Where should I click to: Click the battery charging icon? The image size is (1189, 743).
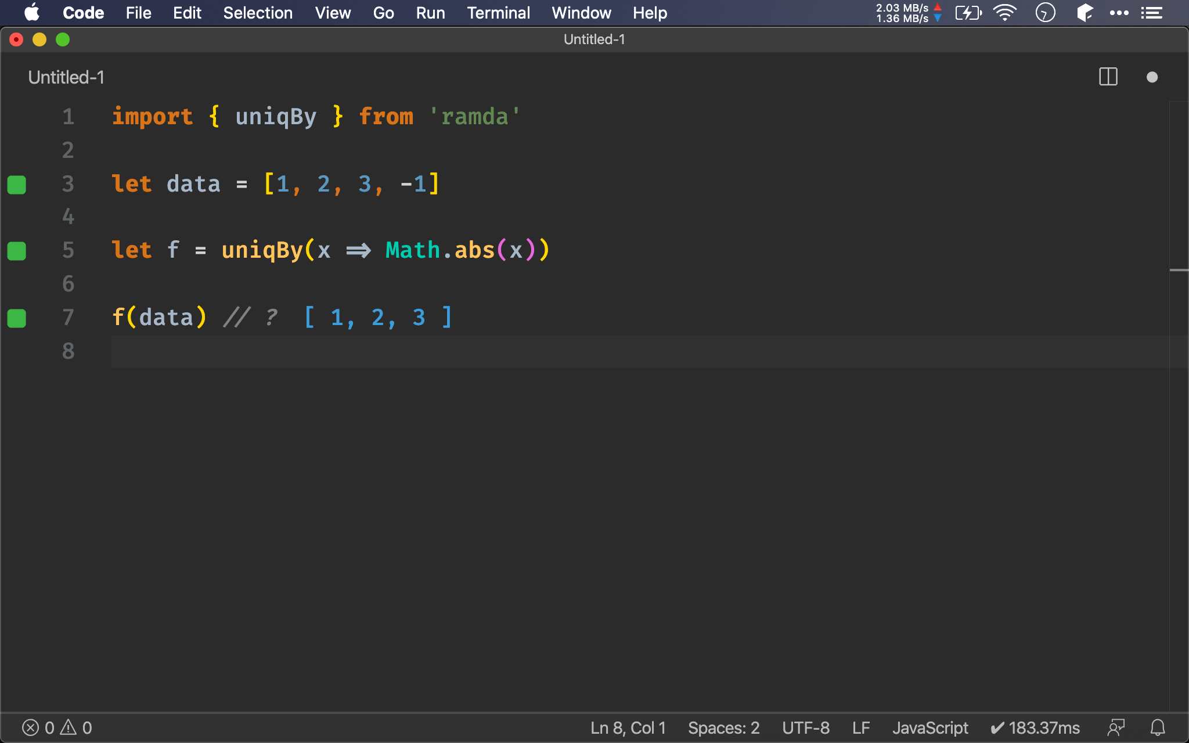pyautogui.click(x=968, y=13)
